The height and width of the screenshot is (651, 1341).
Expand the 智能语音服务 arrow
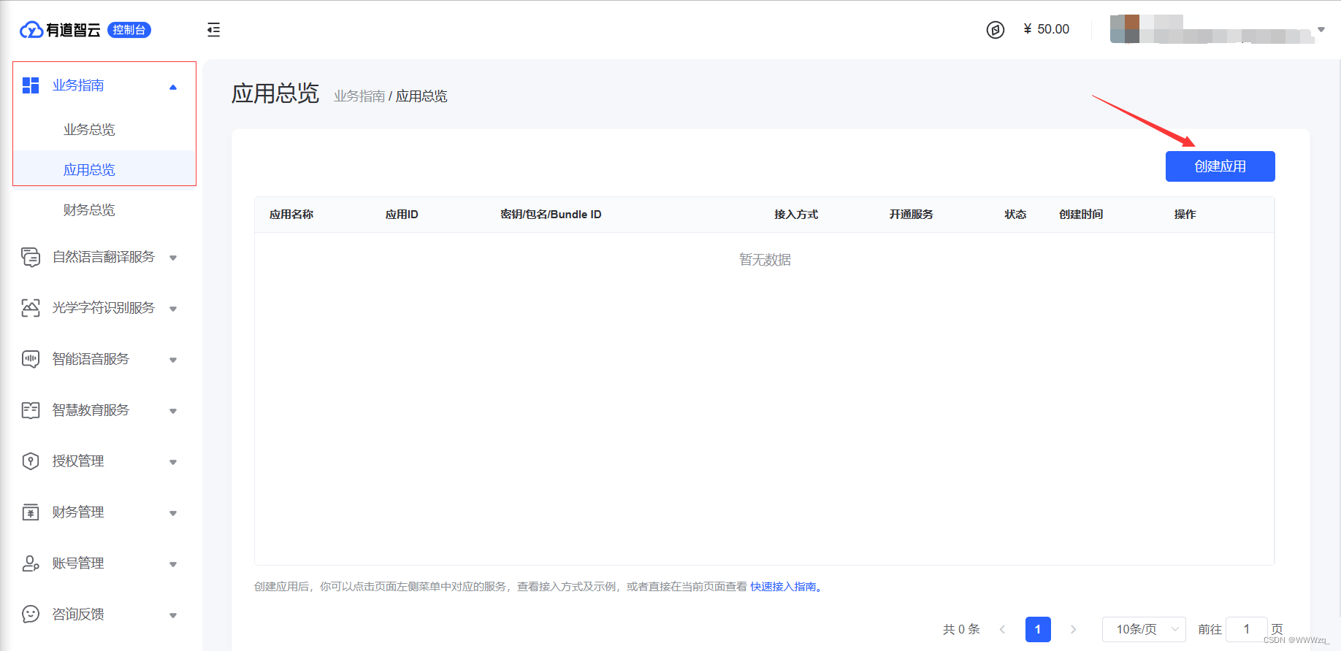[x=173, y=360]
